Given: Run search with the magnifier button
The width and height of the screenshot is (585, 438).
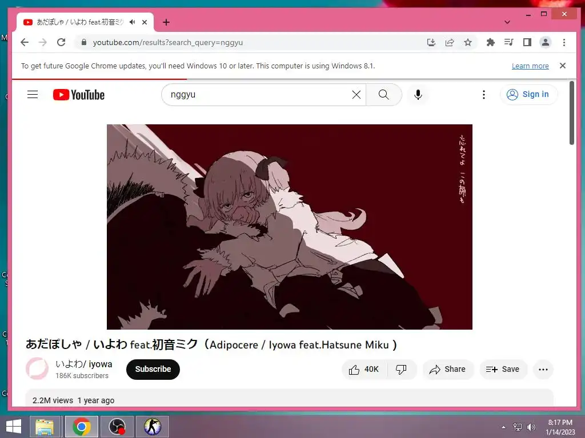Looking at the screenshot, I should point(383,95).
